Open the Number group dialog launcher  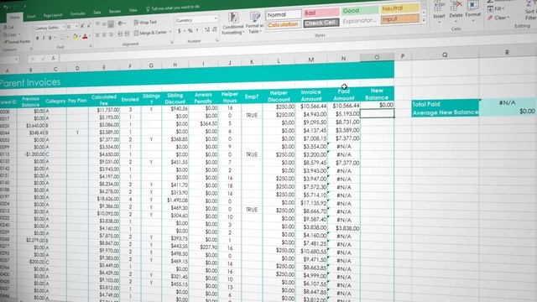[216, 40]
